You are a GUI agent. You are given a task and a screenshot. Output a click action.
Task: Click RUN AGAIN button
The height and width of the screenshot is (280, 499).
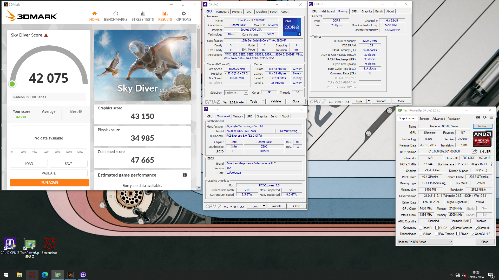coord(50,183)
